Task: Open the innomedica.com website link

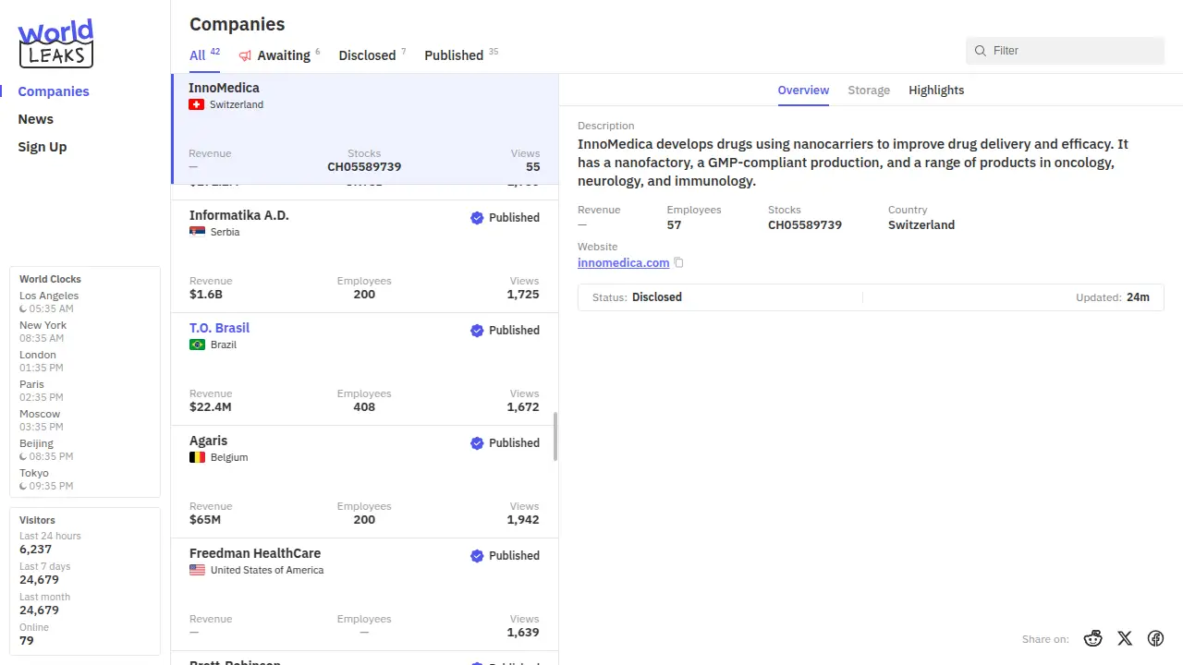Action: pyautogui.click(x=623, y=263)
